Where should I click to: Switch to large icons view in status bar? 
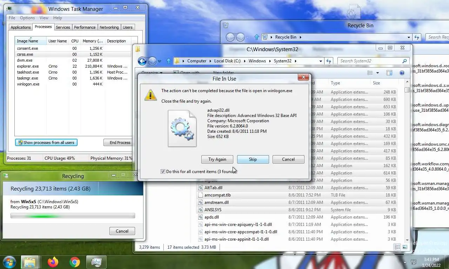point(405,247)
